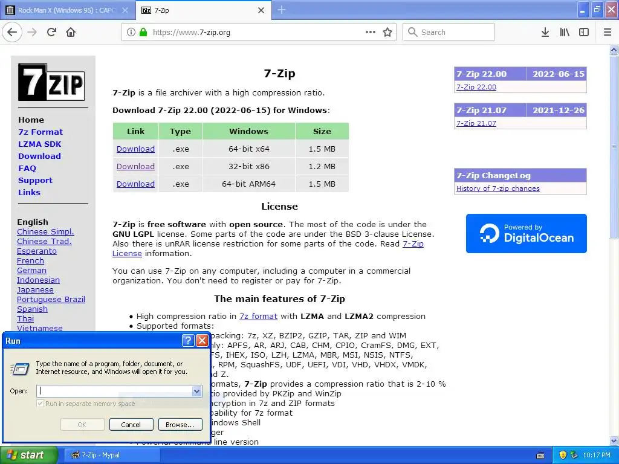Switch language to Thai

[25, 318]
